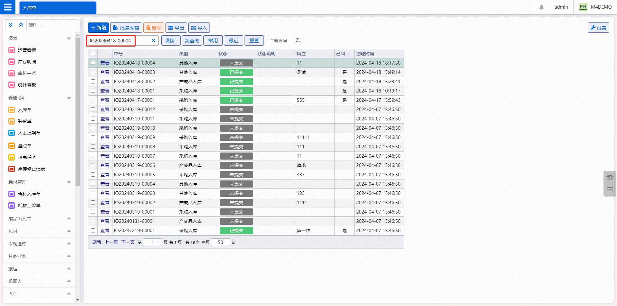Viewport: 617px width, 306px height.
Task: Click the sidebar vertical scrollbar
Action: [x=77, y=112]
